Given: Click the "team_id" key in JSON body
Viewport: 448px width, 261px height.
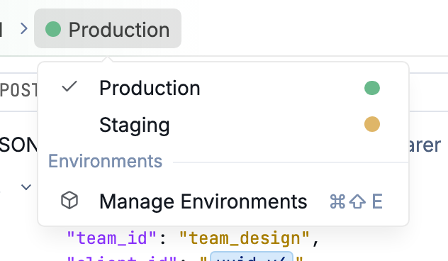Looking at the screenshot, I should [112, 238].
